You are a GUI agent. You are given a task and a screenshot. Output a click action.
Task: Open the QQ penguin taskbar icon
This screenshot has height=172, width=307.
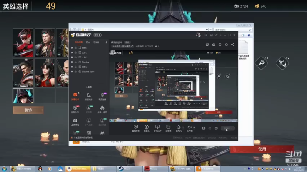40,169
